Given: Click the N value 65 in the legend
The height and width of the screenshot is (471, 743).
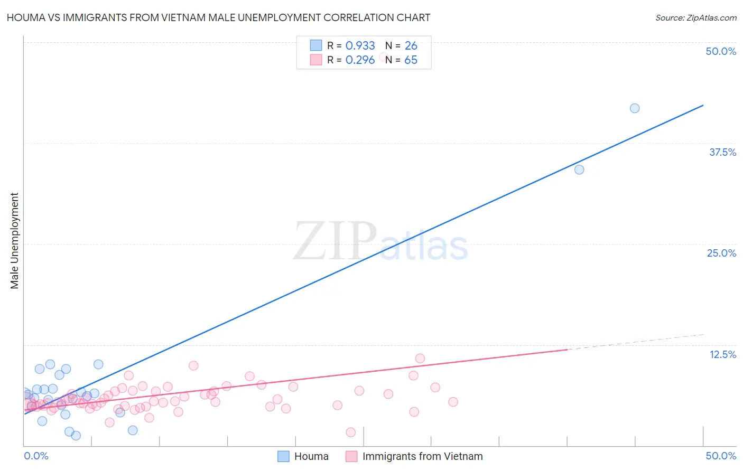Looking at the screenshot, I should click(411, 60).
